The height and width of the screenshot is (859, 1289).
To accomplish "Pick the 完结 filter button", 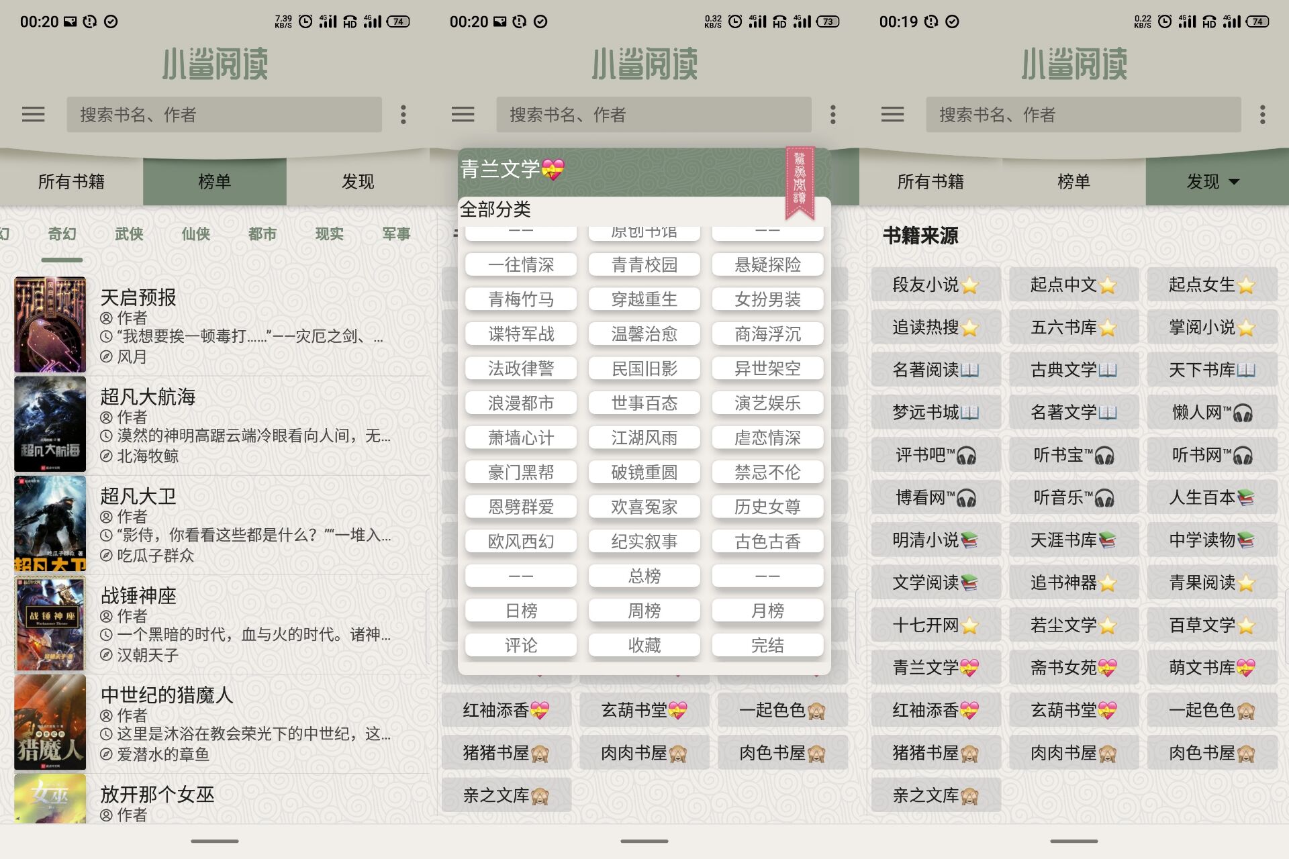I will [x=767, y=646].
